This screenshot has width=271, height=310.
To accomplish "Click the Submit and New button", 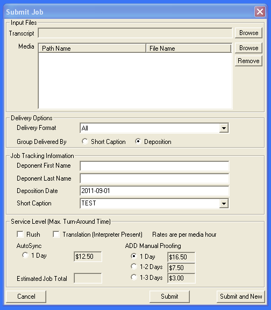I will pos(241,297).
